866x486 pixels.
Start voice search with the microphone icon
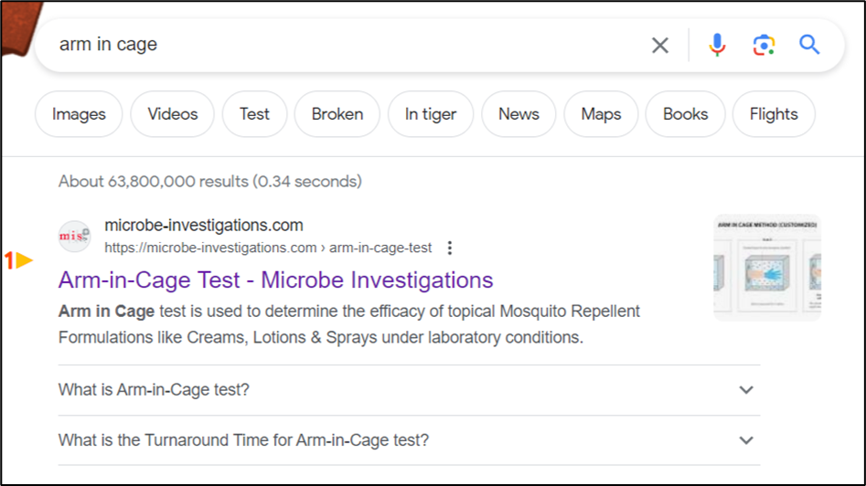tap(717, 45)
